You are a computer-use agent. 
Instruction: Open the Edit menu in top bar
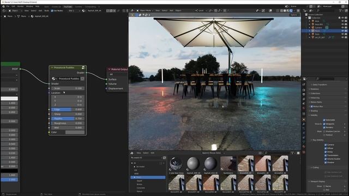tap(13, 7)
